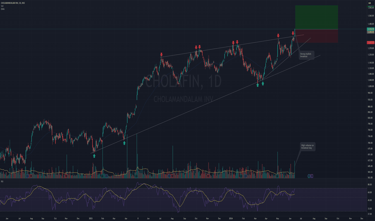This screenshot has height=221, width=375.
Task: Click the CHOLAMANDALAM INV, 1D, NSE symbol title
Action: [x=13, y=3]
